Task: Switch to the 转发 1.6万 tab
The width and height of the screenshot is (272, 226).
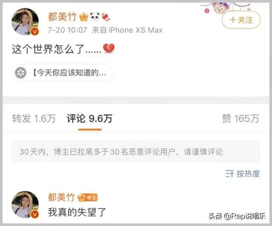Action: [x=34, y=119]
